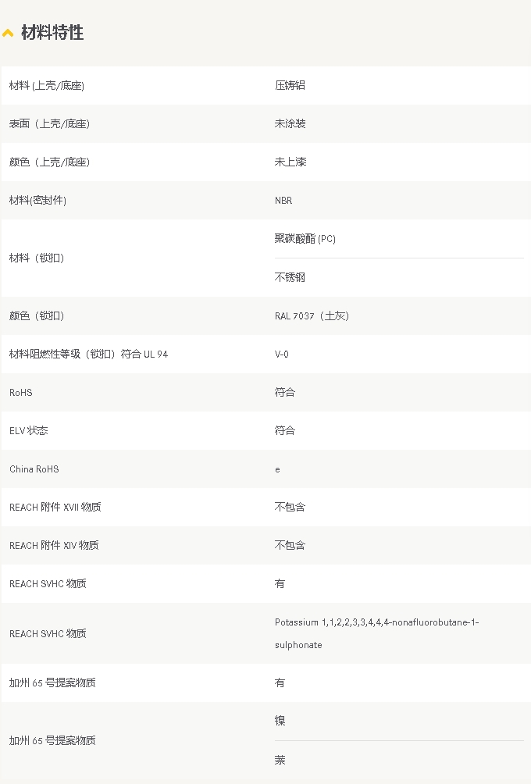This screenshot has width=531, height=784.
Task: Click the ELV 状态 label
Action: (x=28, y=430)
